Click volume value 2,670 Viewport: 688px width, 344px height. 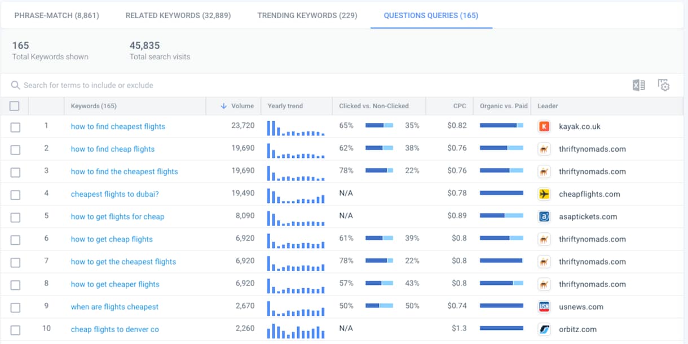(x=245, y=306)
